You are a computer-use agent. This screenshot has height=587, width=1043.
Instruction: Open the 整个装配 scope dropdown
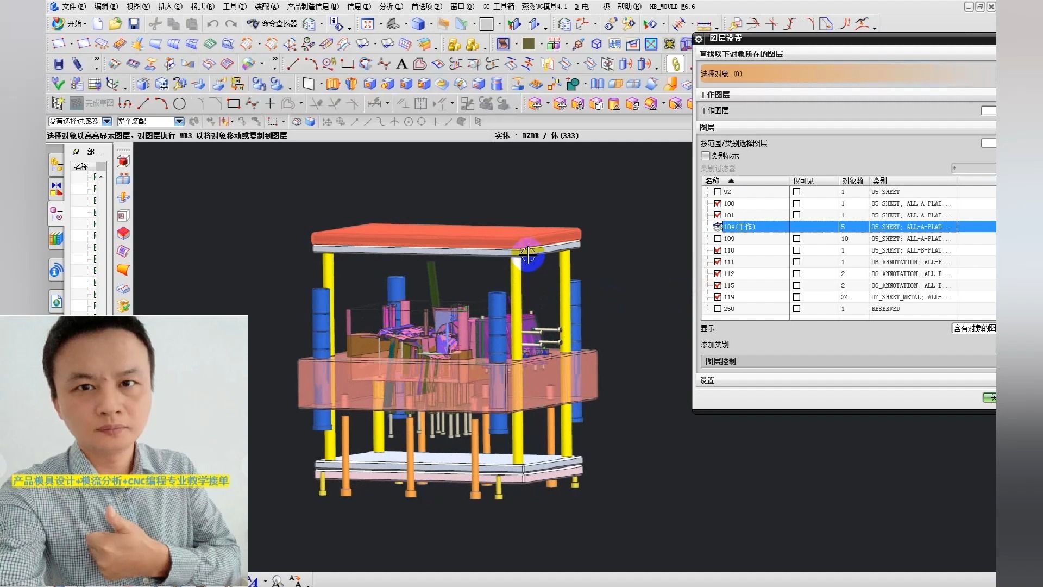click(x=179, y=121)
